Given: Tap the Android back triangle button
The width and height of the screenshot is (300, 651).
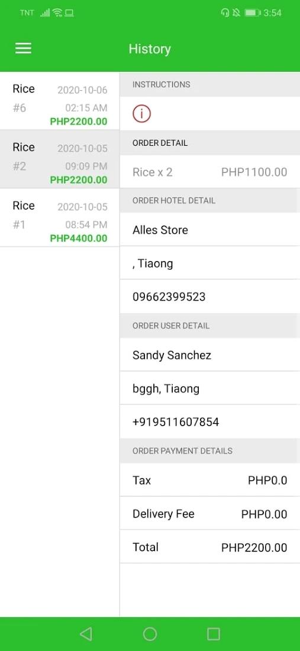Looking at the screenshot, I should pyautogui.click(x=86, y=634).
